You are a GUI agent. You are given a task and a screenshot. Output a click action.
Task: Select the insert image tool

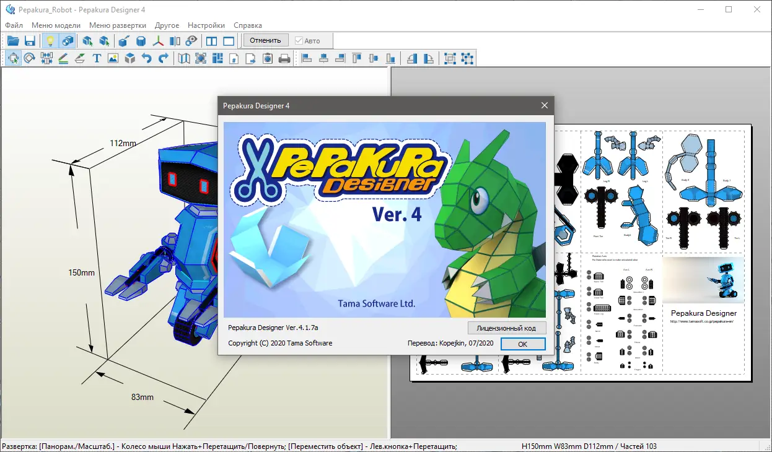[113, 58]
